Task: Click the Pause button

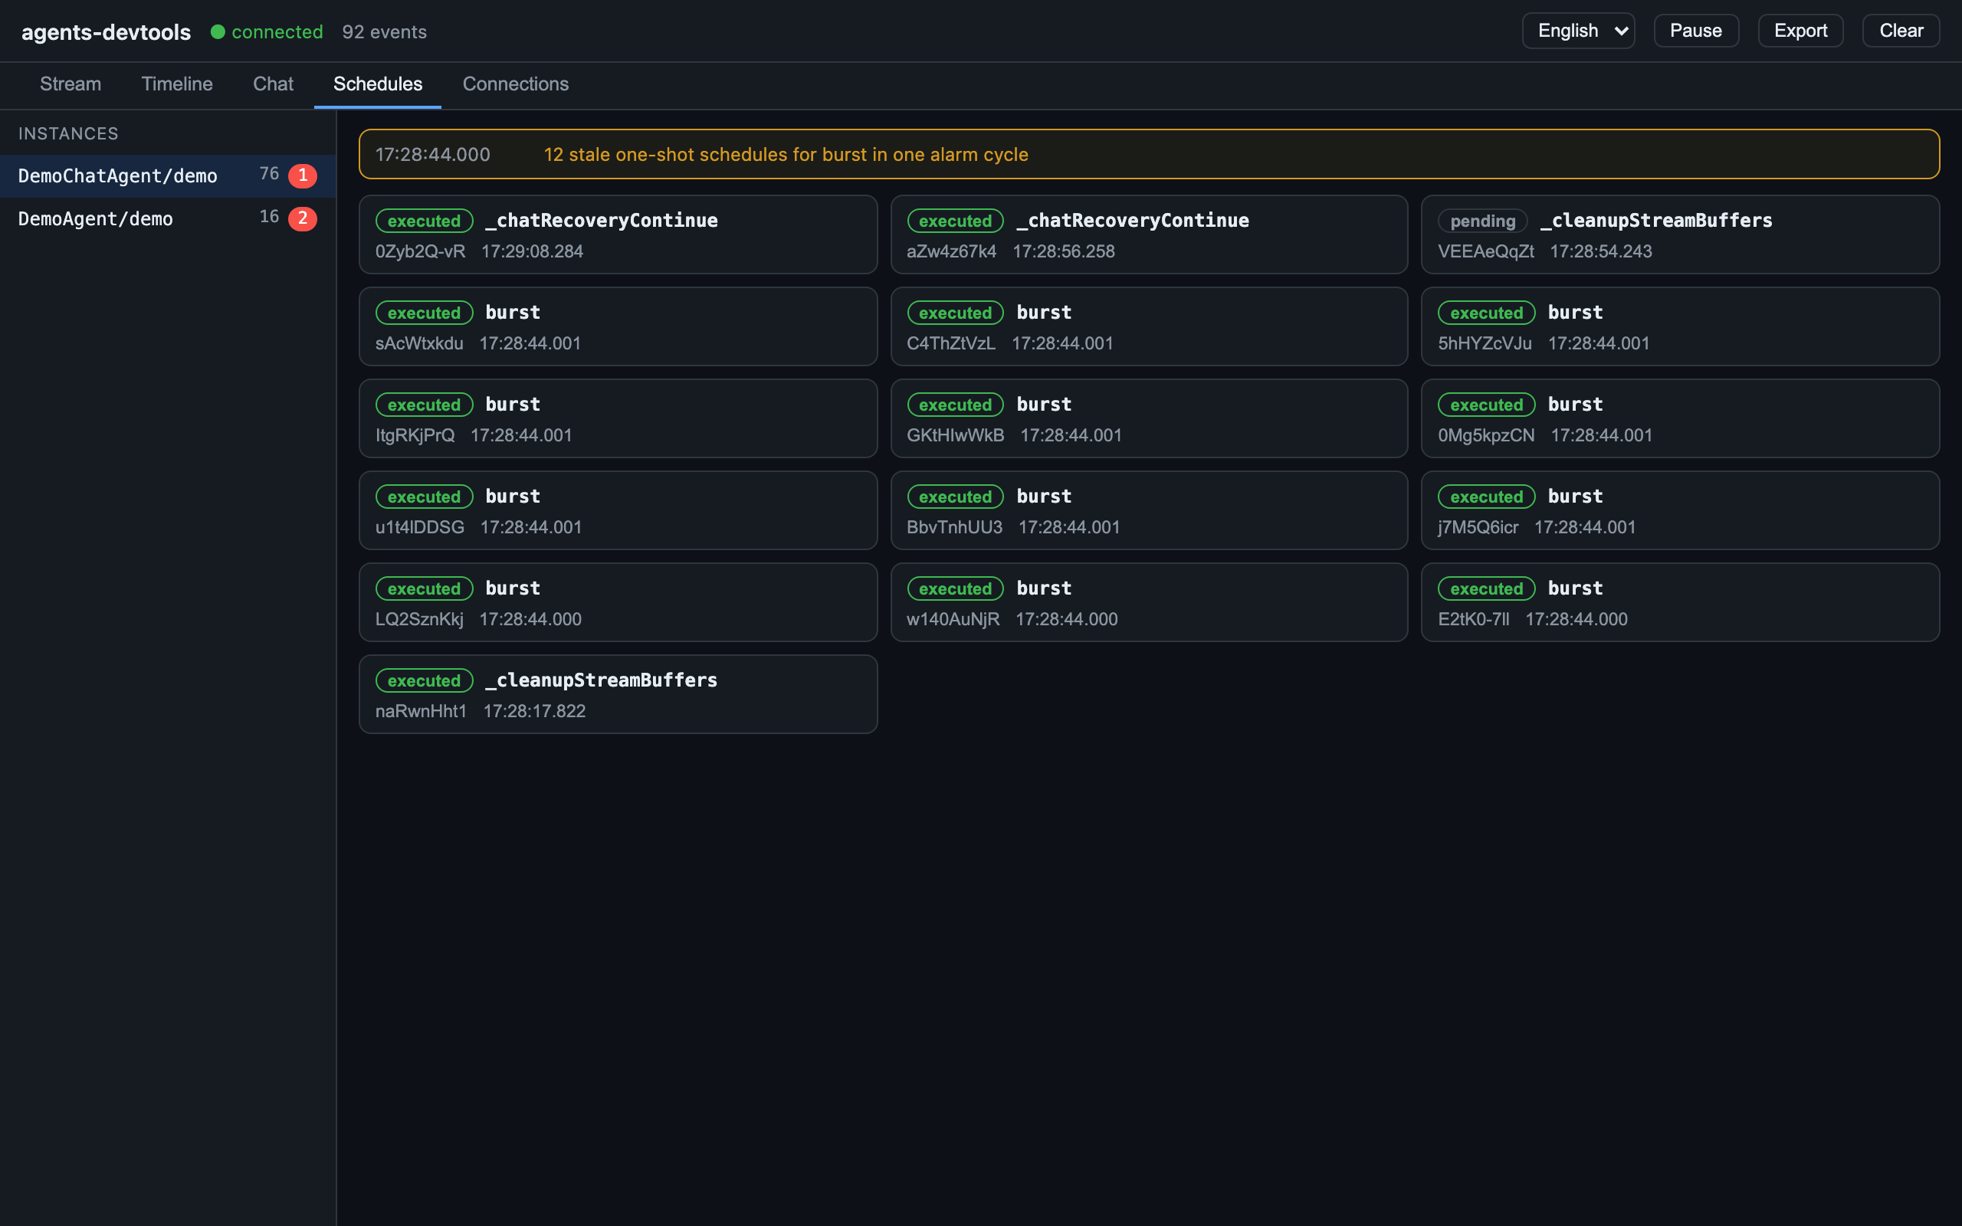Action: (1695, 31)
